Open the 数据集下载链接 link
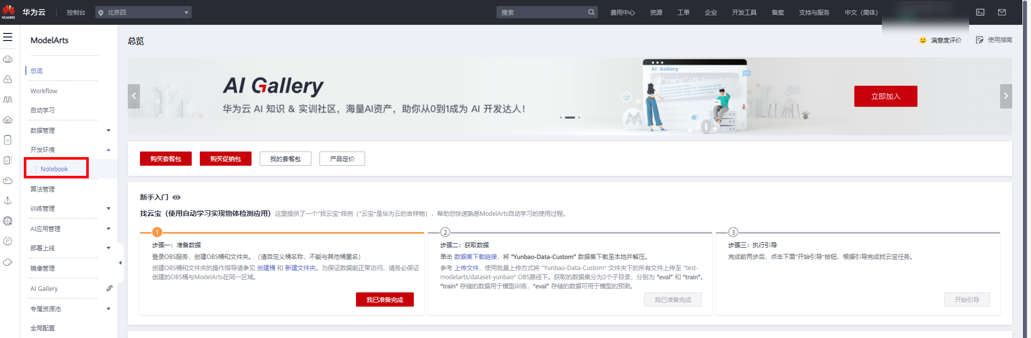This screenshot has height=338, width=1031. [x=476, y=257]
